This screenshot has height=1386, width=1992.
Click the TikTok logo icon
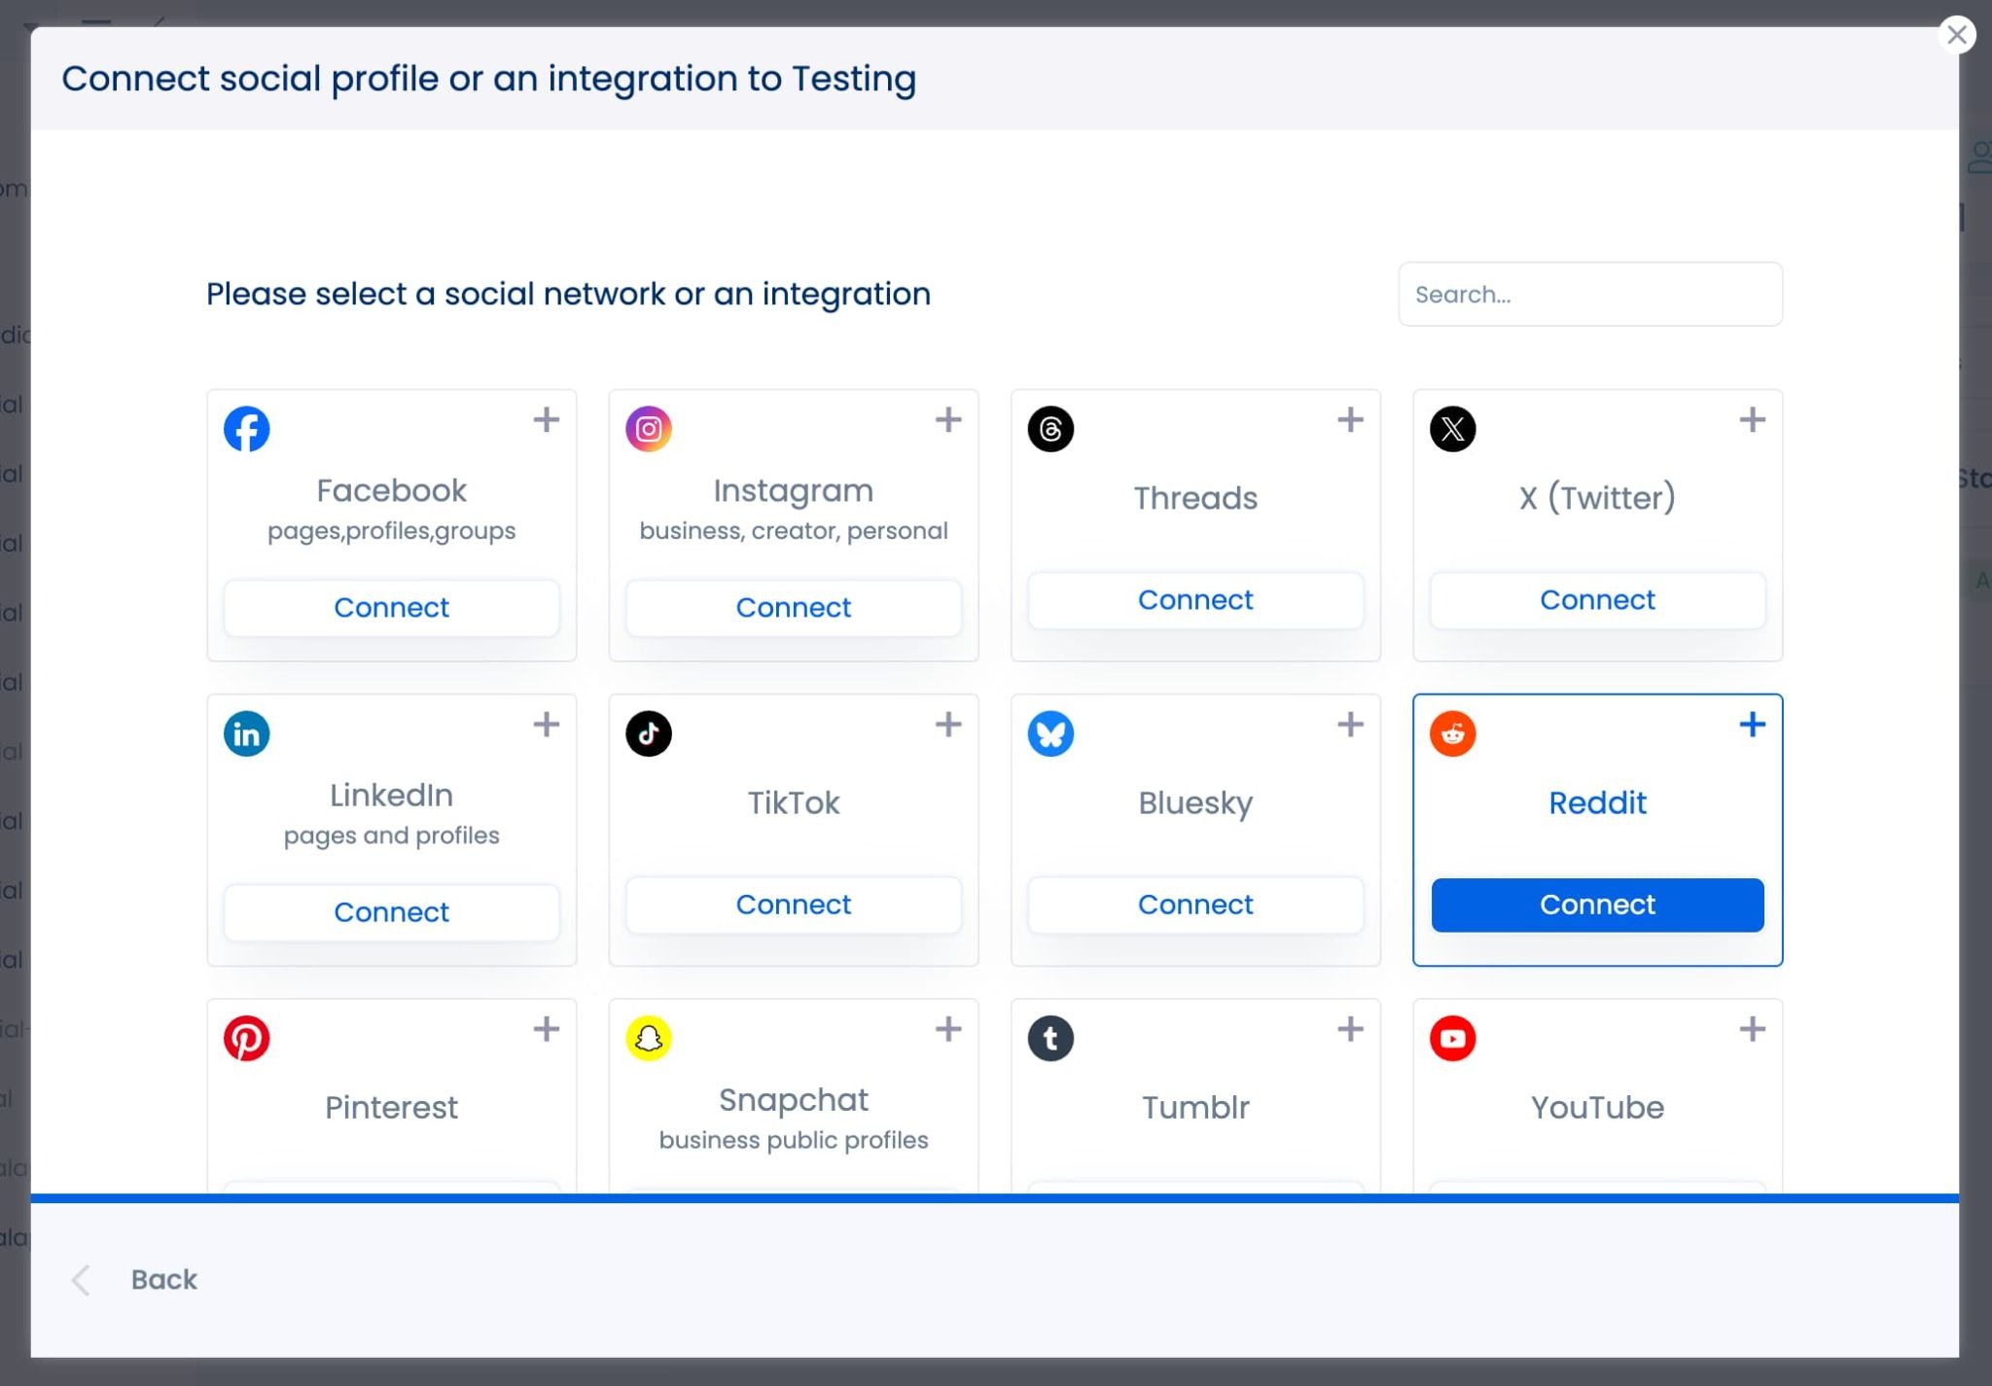649,732
